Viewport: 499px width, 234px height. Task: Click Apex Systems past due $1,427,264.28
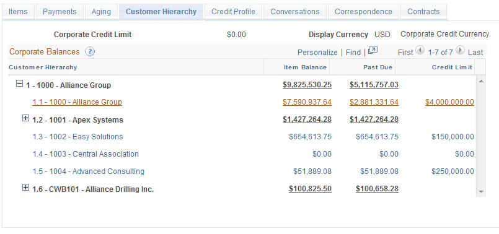(x=374, y=119)
